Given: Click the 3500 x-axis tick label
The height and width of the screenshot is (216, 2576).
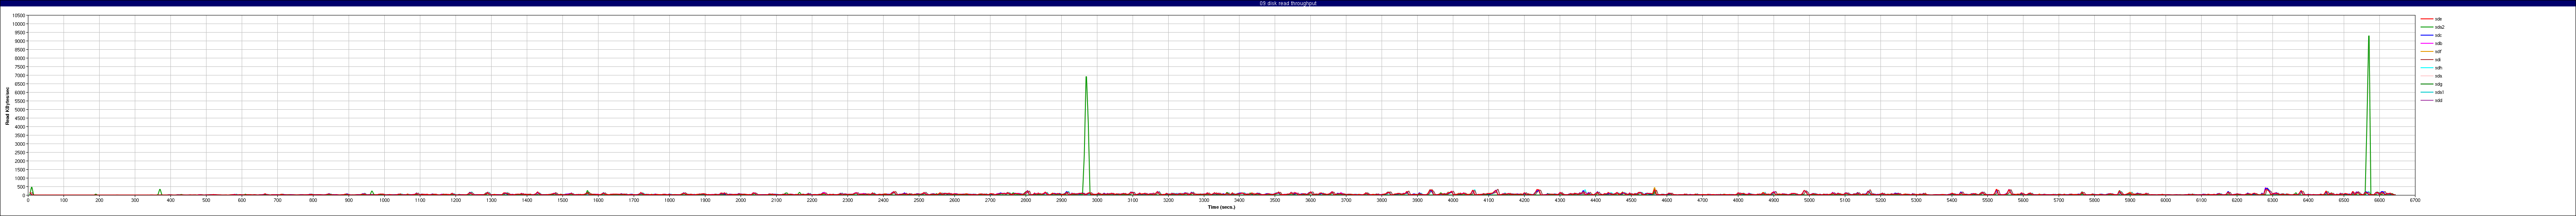Looking at the screenshot, I should pos(1275,200).
